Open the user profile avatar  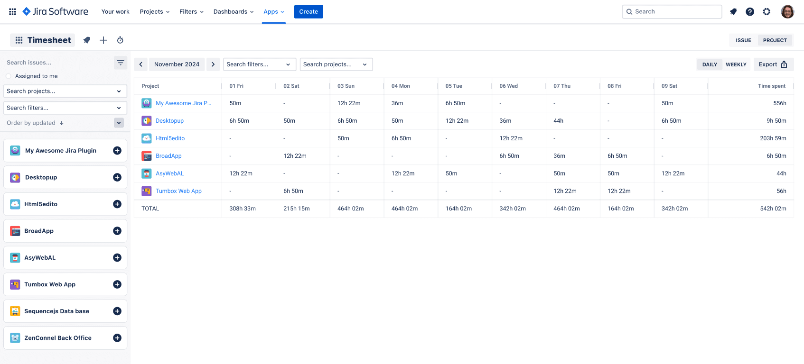click(787, 12)
